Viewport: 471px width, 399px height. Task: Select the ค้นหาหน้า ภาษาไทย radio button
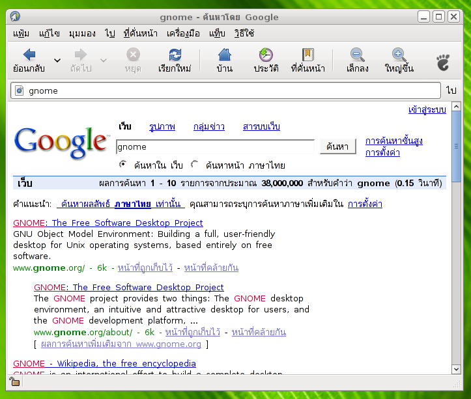point(195,164)
